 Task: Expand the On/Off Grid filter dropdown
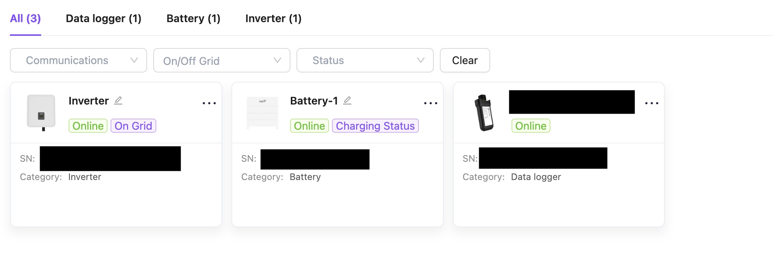[222, 60]
